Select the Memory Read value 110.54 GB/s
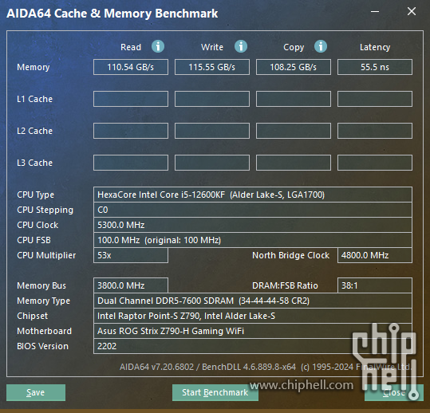Screen dimensions: 430x413 [131, 67]
